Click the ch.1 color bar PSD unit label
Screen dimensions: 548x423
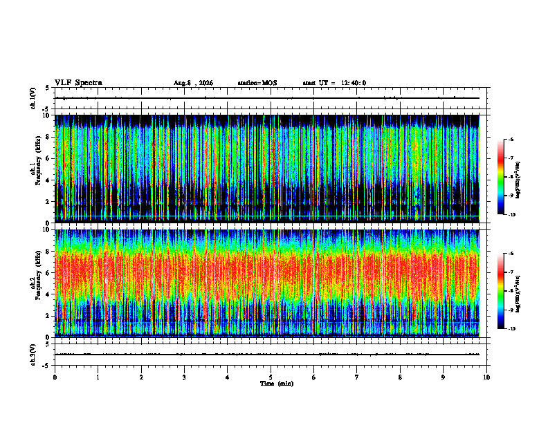pyautogui.click(x=518, y=180)
